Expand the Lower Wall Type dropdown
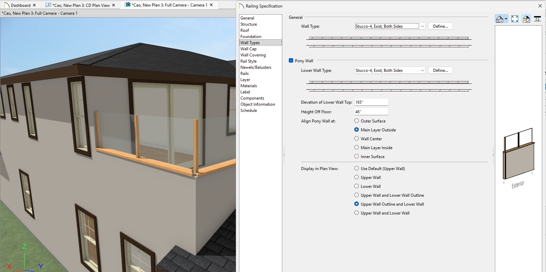Image resolution: width=546 pixels, height=272 pixels. pos(423,70)
